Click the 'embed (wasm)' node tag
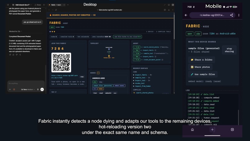Viewport: 250px width, 141px height. (119, 86)
